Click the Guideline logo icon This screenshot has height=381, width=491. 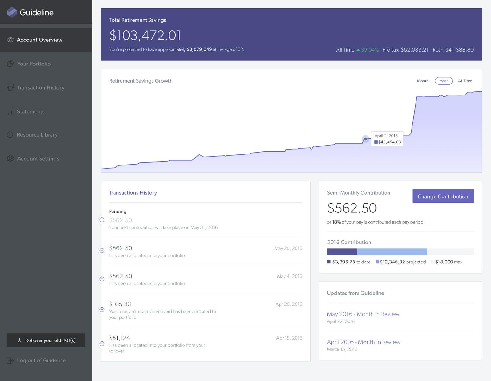click(x=12, y=12)
